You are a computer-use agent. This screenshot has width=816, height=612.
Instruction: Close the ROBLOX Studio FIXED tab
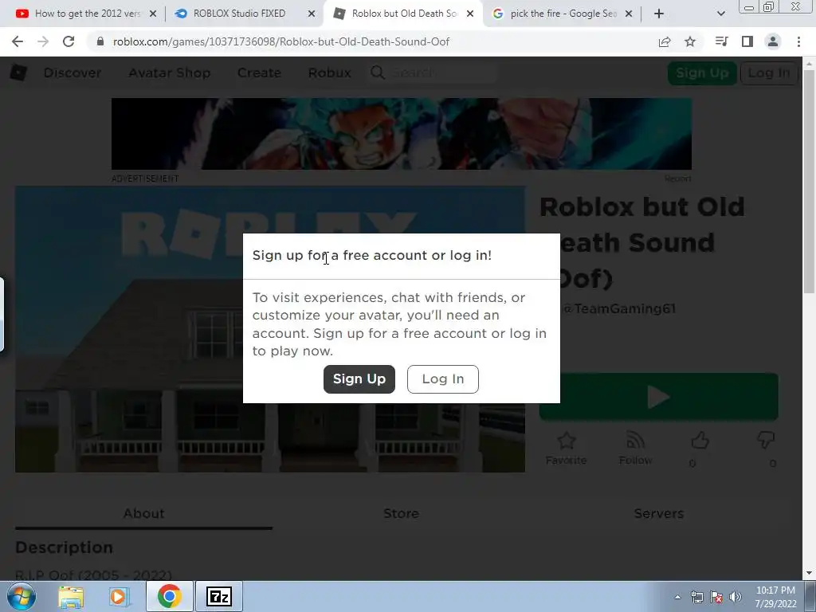pyautogui.click(x=312, y=14)
